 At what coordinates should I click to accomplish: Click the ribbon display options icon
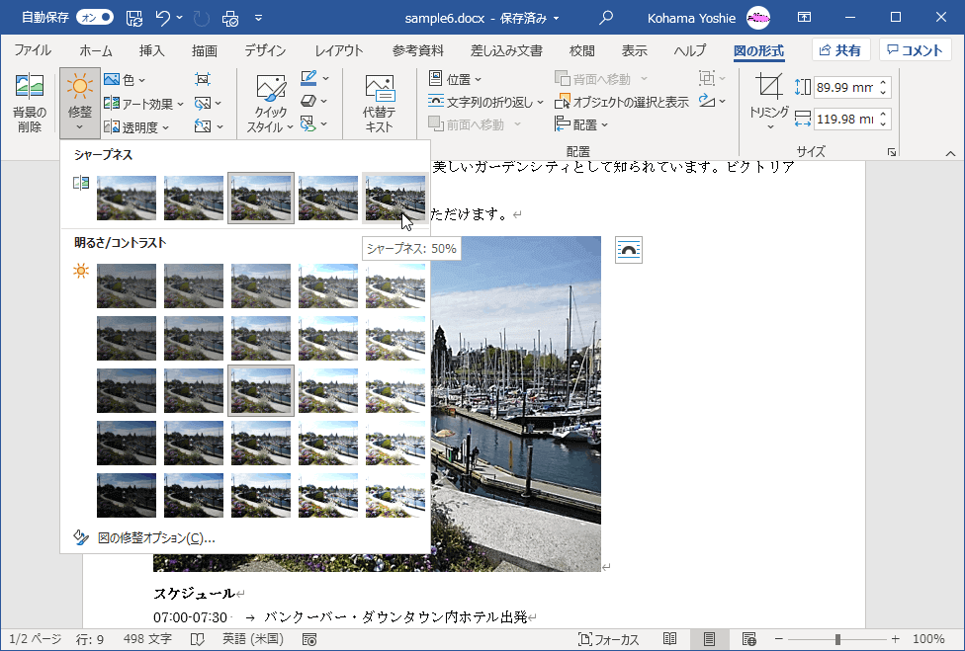point(805,17)
